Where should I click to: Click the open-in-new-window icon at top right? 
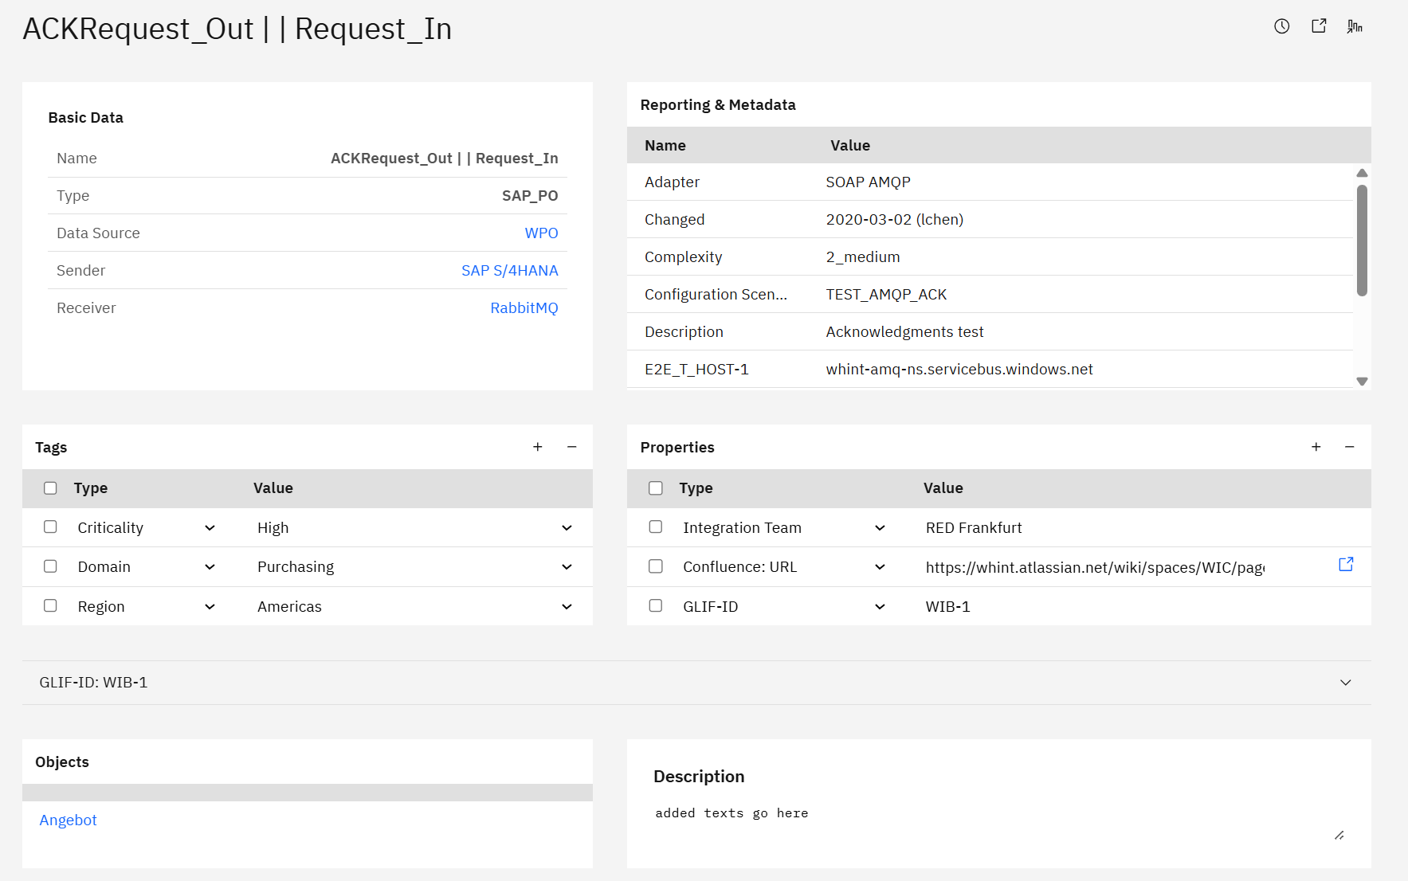point(1319,26)
